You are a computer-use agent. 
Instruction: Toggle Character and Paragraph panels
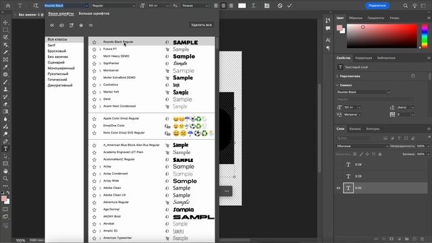[267, 5]
